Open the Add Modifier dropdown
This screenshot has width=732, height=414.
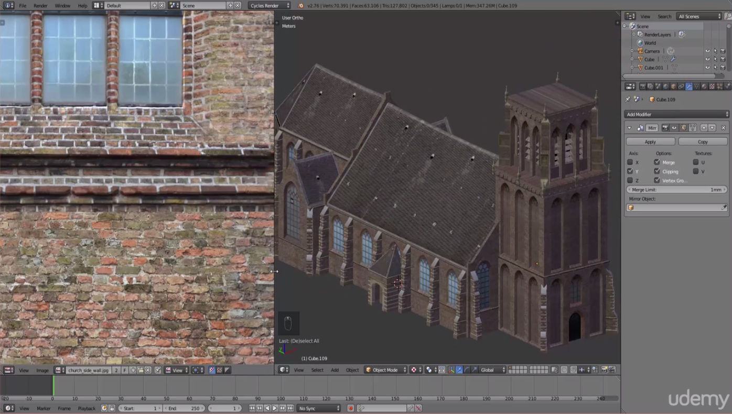(x=676, y=114)
